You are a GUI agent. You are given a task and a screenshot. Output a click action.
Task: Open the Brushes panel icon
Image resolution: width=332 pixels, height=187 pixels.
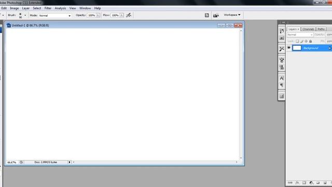[x=281, y=60]
